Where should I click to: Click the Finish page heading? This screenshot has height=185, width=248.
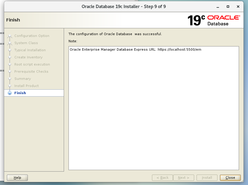point(13,20)
